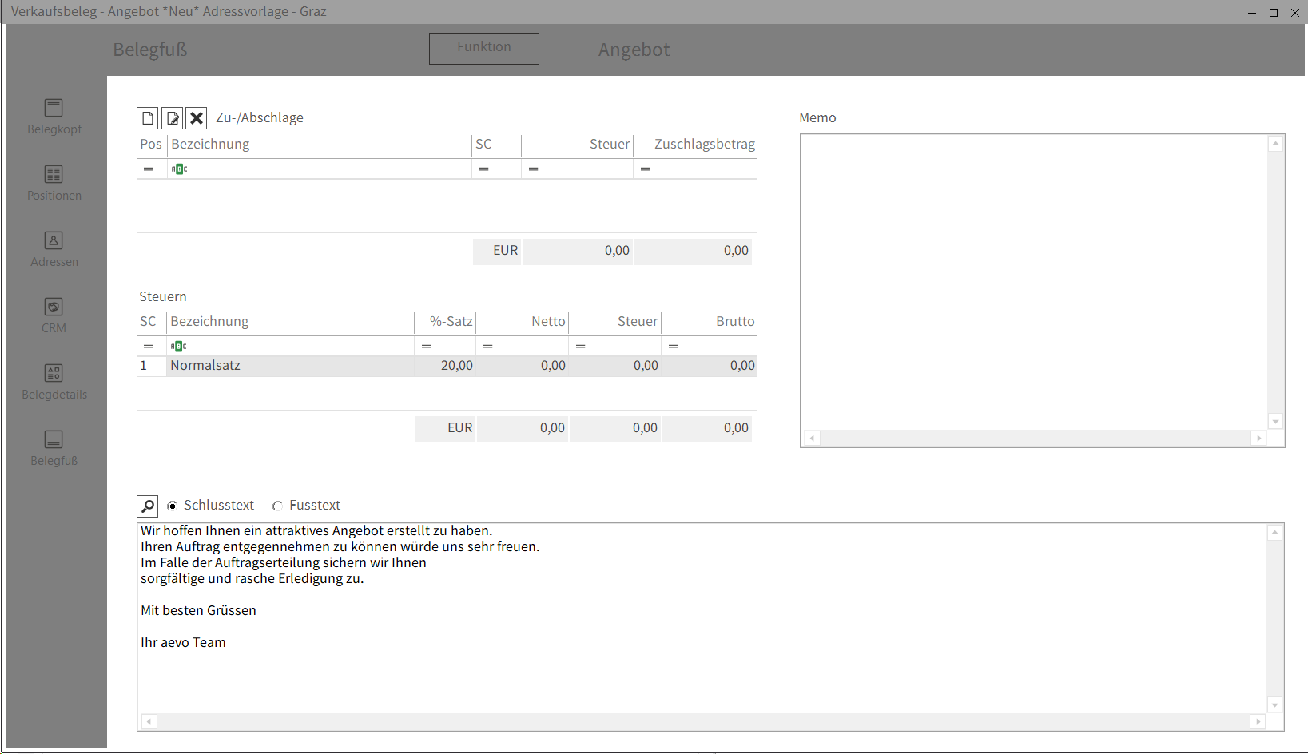
Task: Select Belegfuß icon in sidebar
Action: [54, 439]
